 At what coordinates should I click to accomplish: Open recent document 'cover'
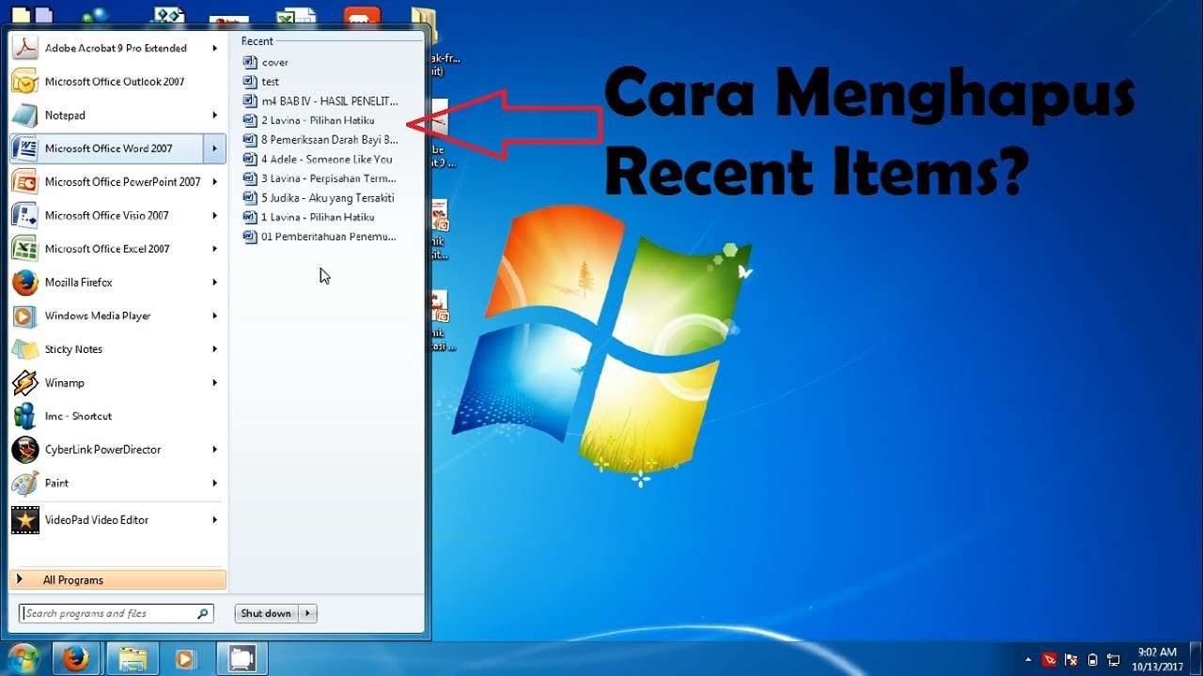266,62
